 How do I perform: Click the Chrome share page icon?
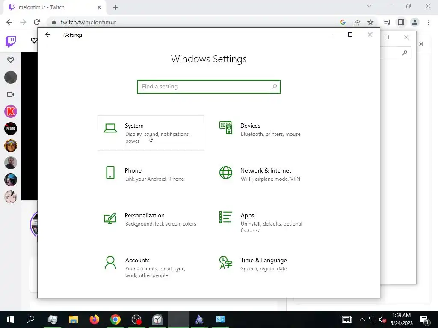(x=357, y=22)
